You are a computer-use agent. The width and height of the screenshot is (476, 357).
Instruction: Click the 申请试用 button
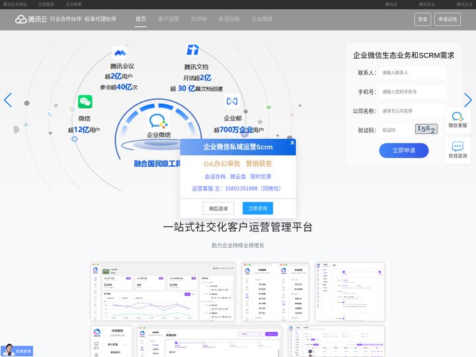448,19
